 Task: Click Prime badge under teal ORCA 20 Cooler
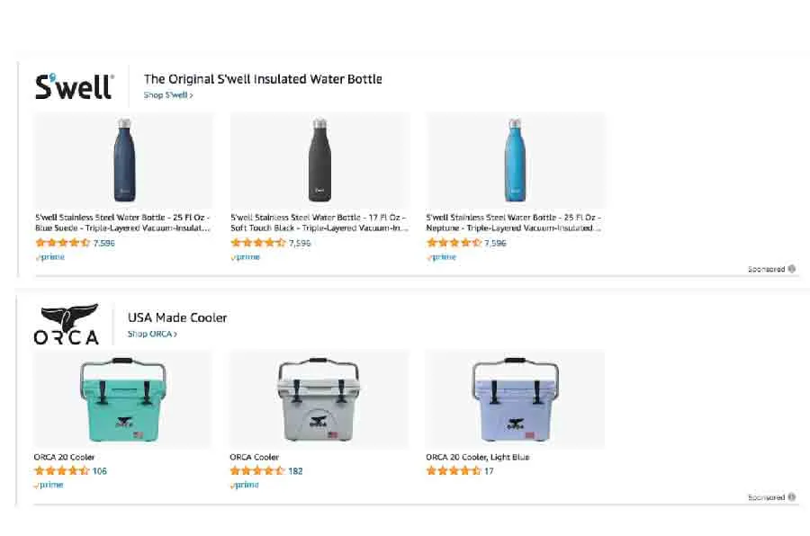point(49,485)
